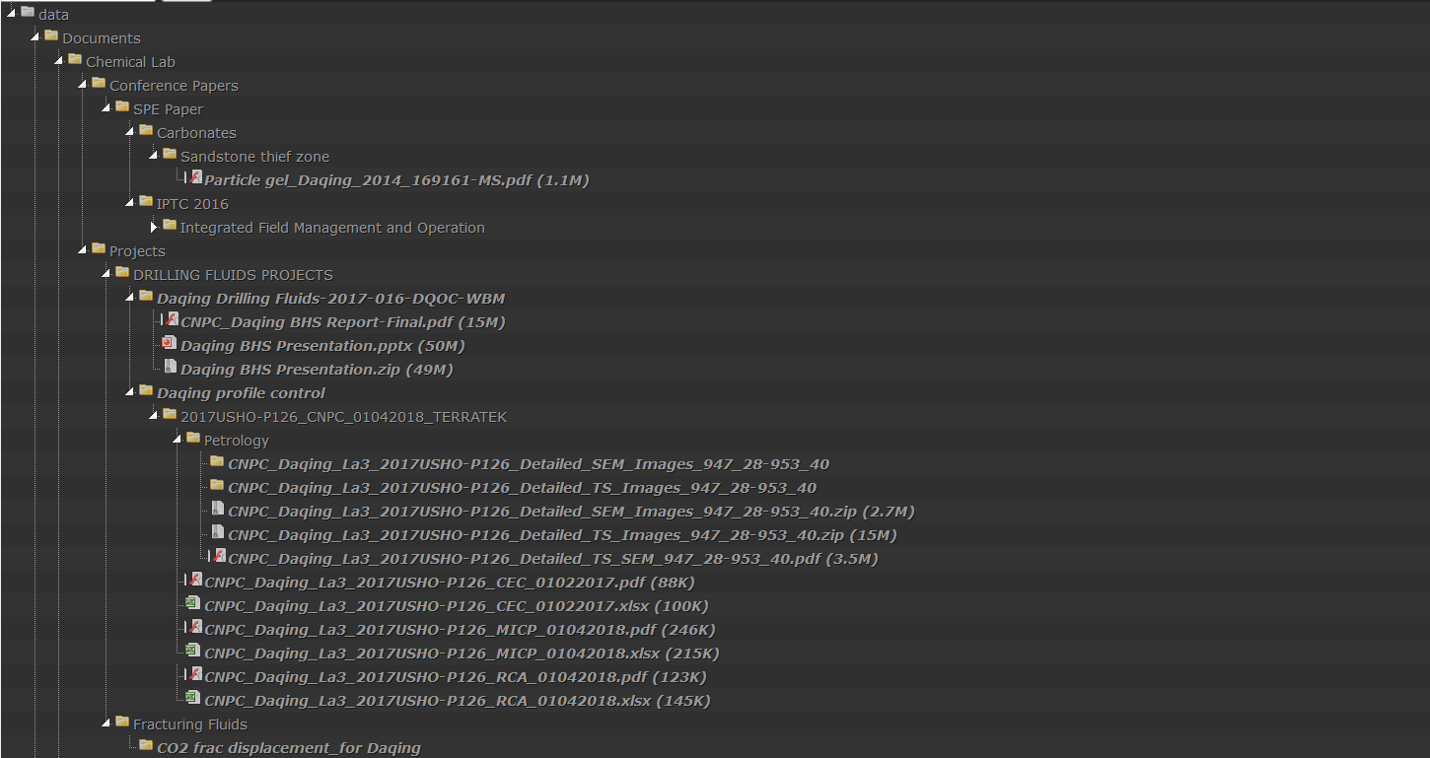Open CNPC_Daqing_La3 MICP_01042018.xlsx (215K)
The height and width of the screenshot is (758, 1430).
point(462,654)
